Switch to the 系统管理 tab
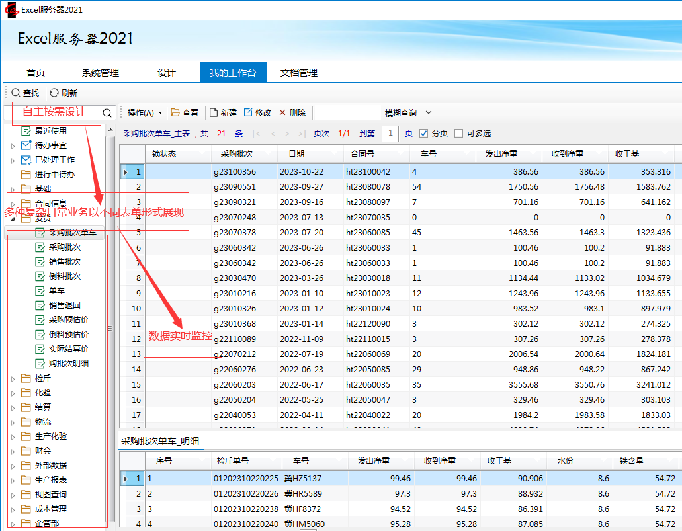The image size is (682, 531). [x=101, y=73]
